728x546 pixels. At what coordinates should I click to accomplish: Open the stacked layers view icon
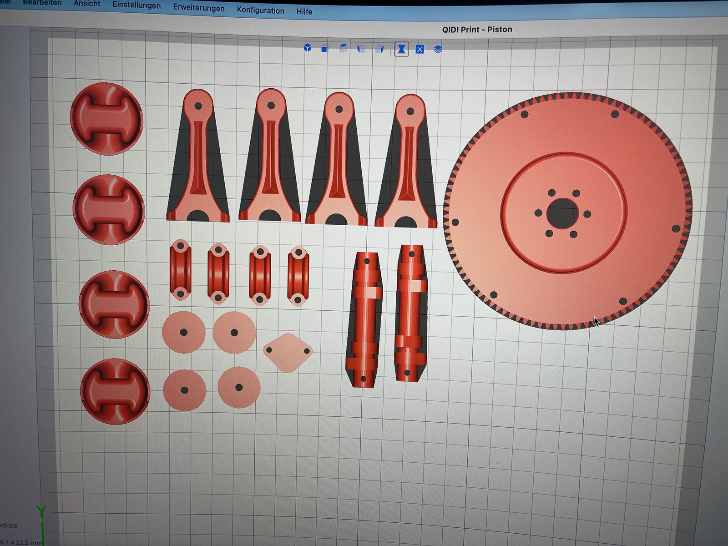[438, 50]
